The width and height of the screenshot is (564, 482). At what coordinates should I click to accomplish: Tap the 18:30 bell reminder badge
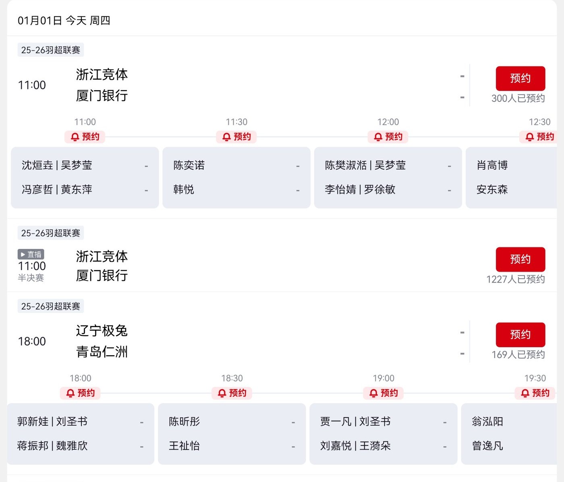coord(232,393)
